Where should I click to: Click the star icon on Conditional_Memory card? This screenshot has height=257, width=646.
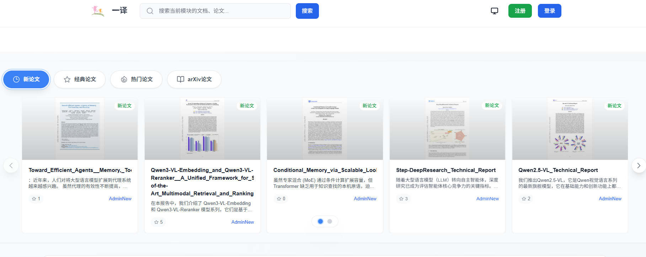tap(279, 199)
